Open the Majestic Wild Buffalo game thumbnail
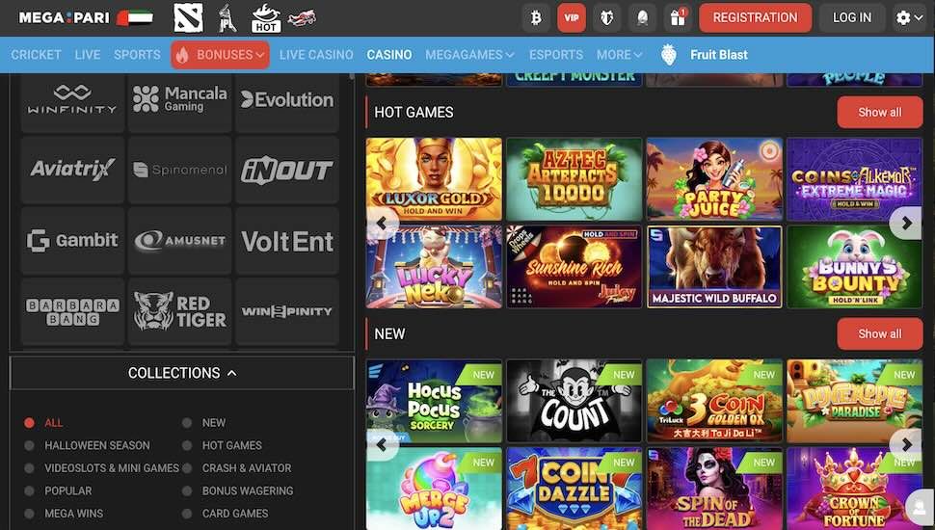 point(714,267)
